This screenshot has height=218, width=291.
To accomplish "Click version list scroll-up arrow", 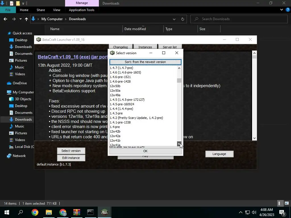I will click(x=179, y=68).
